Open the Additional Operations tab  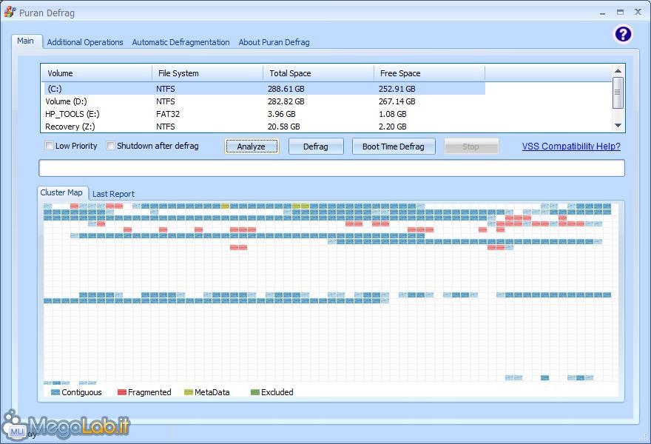85,42
